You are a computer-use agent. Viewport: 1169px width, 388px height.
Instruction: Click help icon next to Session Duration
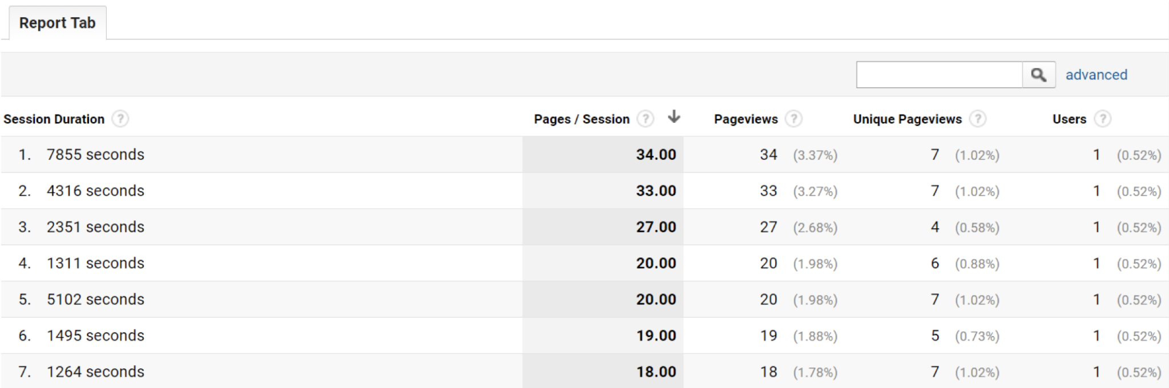[120, 119]
